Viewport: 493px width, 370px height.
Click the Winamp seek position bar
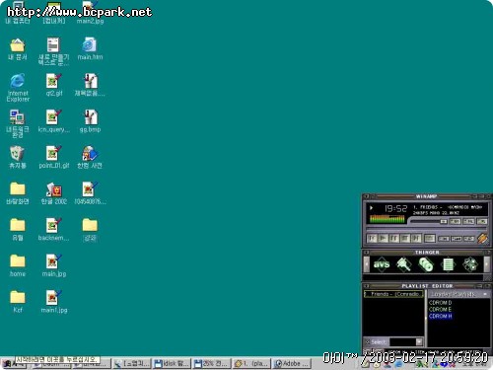pyautogui.click(x=426, y=228)
